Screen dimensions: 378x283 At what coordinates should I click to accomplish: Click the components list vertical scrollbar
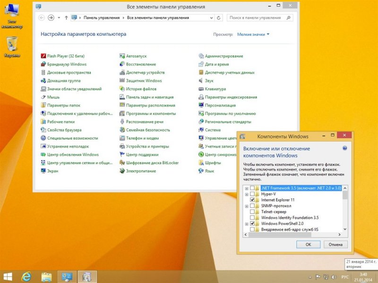pyautogui.click(x=345, y=195)
